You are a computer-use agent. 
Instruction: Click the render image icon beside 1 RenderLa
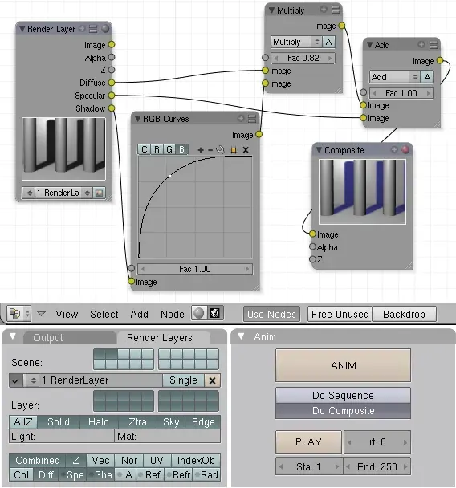(99, 193)
